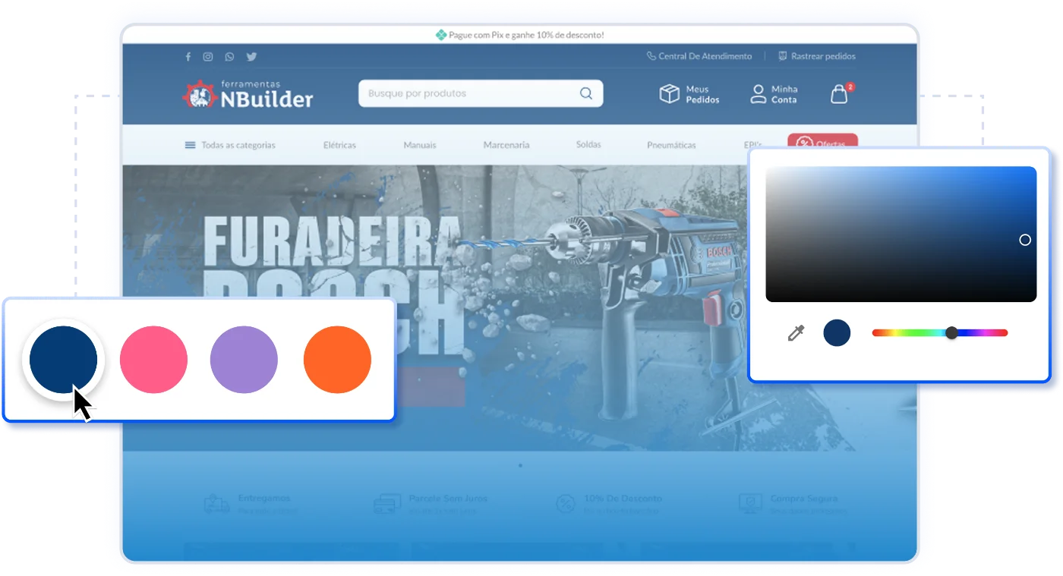The height and width of the screenshot is (576, 1063).
Task: Open the WhatsApp social icon
Action: 229,57
